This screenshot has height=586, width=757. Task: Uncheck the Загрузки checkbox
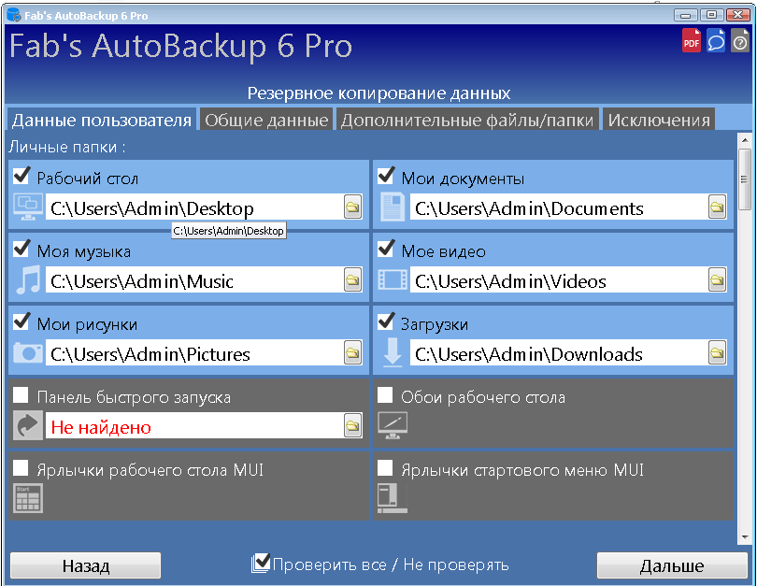(386, 322)
